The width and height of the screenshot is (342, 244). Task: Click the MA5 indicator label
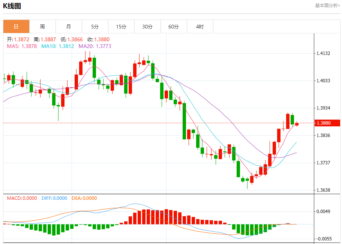tap(22, 46)
